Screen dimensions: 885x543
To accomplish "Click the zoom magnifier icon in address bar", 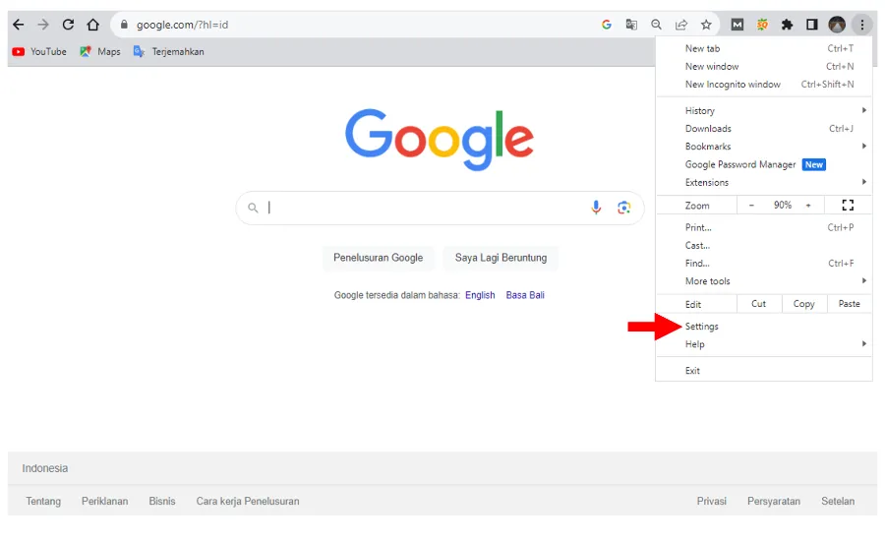I will (x=657, y=25).
